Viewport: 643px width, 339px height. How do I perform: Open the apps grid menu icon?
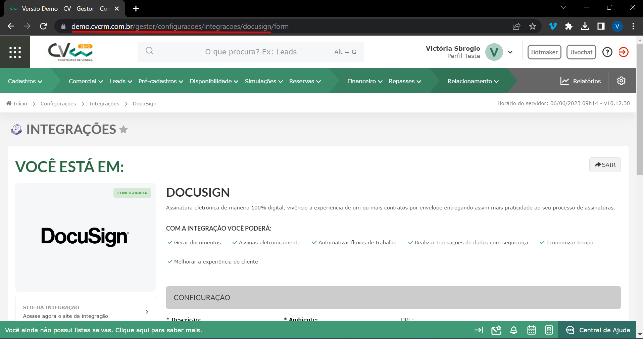(x=15, y=52)
